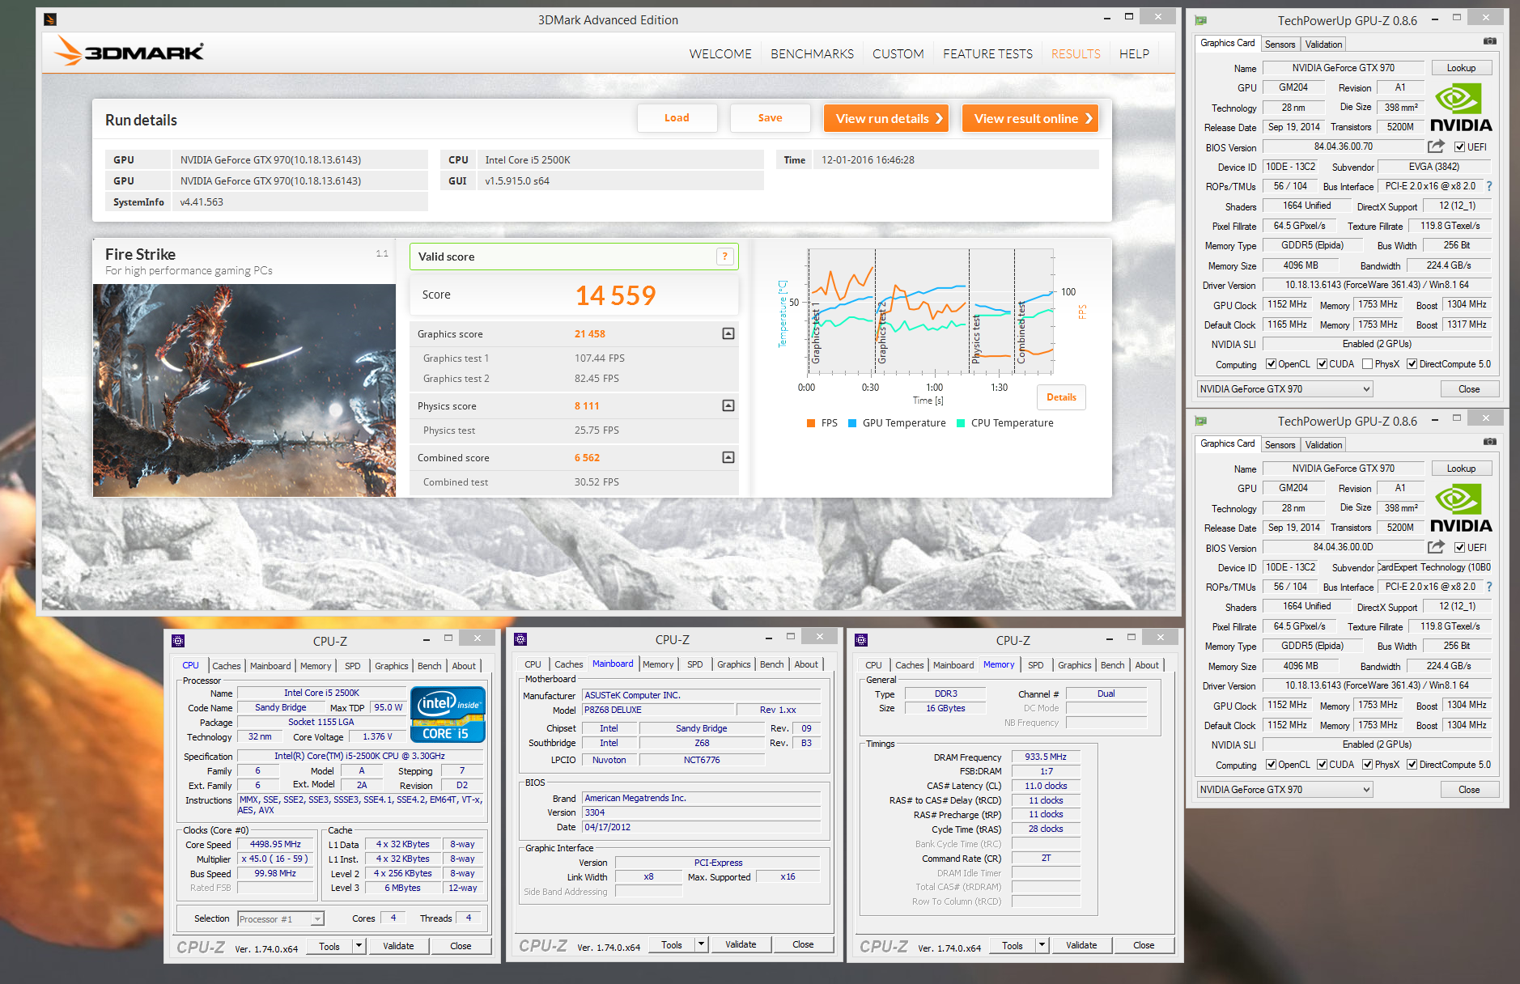Collapse the Combined score section
1520x984 pixels.
point(728,457)
